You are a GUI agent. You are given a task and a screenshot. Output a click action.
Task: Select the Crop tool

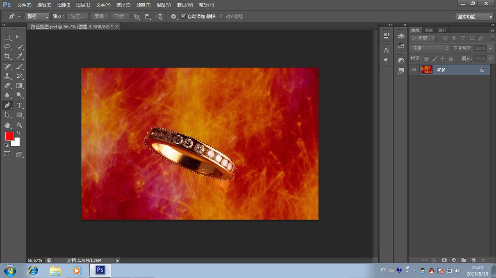[x=7, y=56]
